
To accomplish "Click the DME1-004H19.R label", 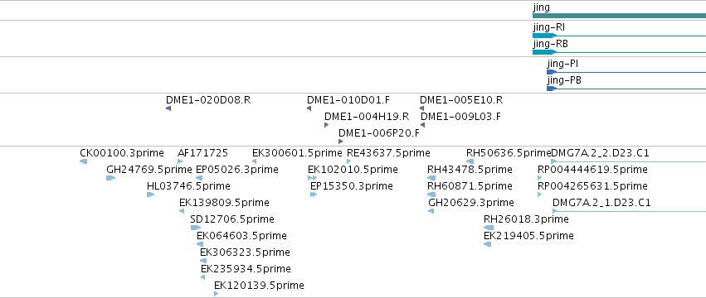I will tap(367, 117).
